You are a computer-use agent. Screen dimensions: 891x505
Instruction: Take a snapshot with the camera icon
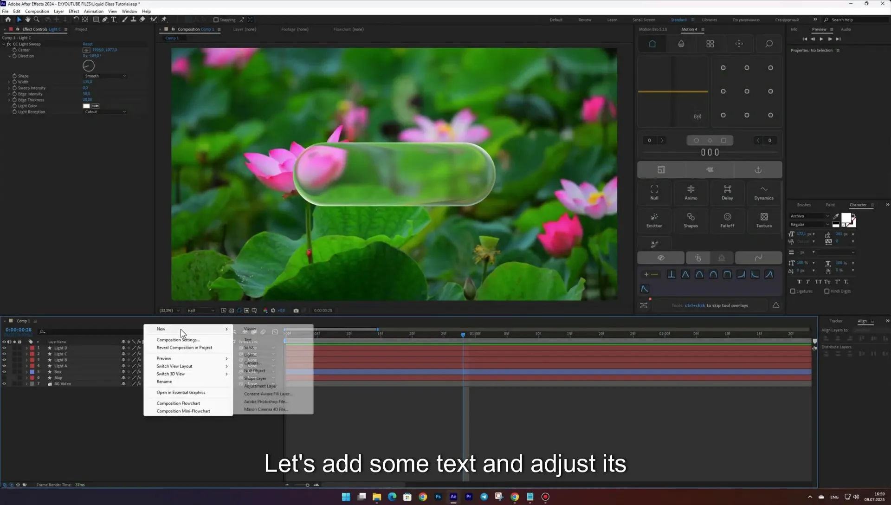pos(296,311)
